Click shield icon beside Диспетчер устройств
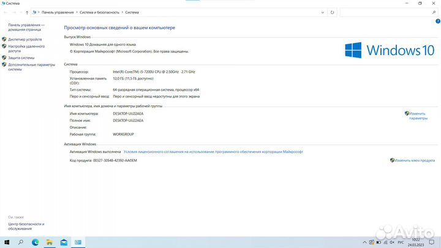Screen dimensions: 441x248 point(4,39)
